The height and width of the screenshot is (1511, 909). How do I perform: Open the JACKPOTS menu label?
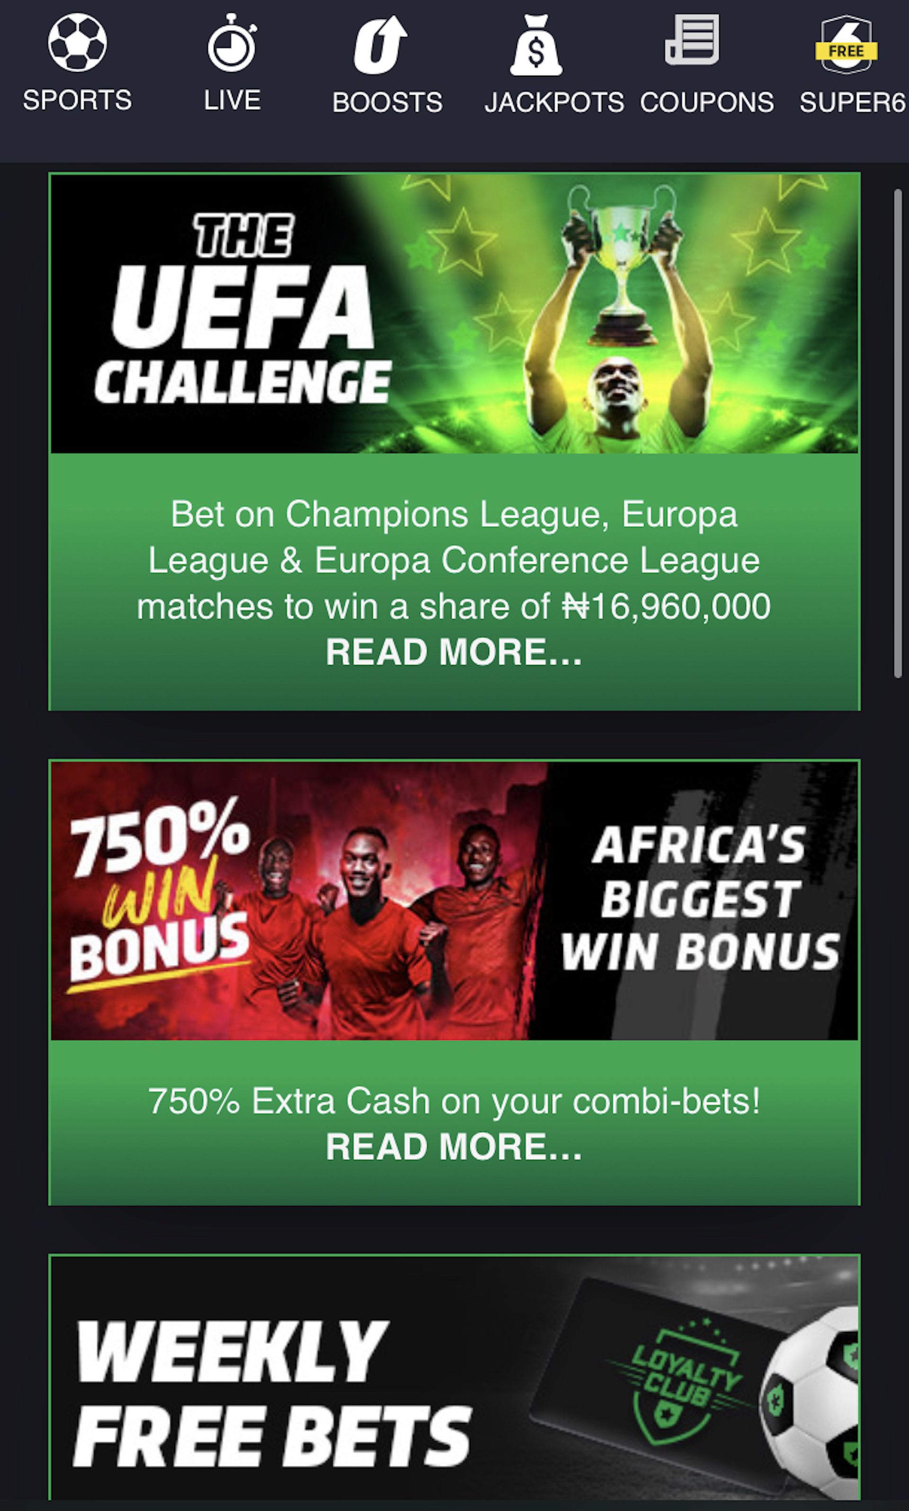point(554,102)
